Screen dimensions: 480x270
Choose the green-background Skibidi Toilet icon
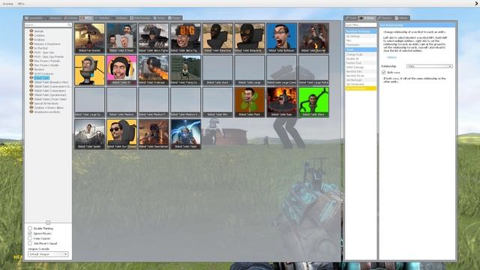tap(313, 102)
